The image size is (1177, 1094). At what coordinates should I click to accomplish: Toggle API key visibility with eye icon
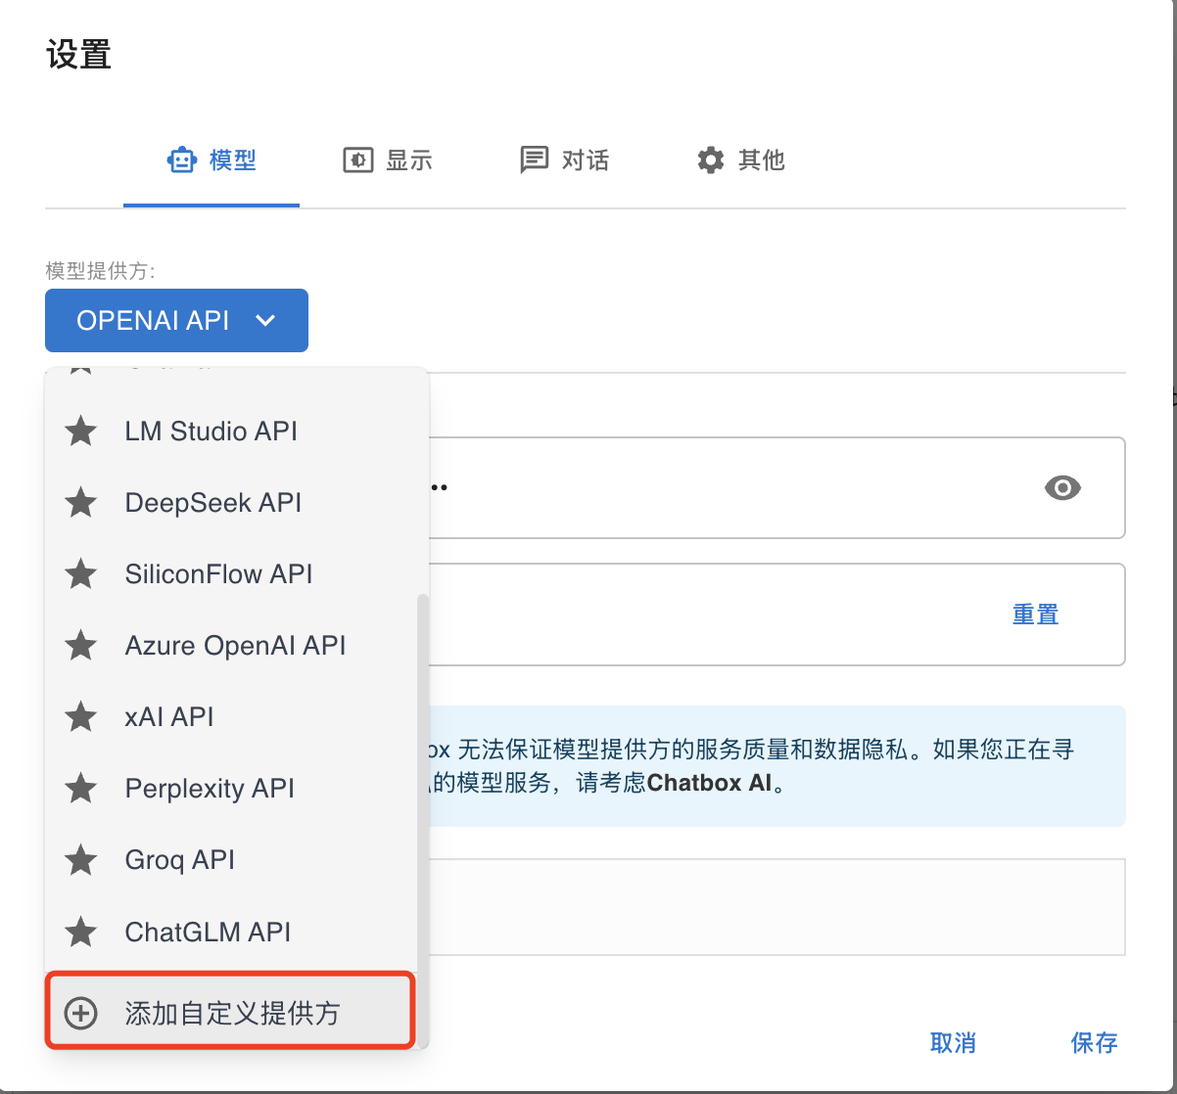pos(1062,487)
